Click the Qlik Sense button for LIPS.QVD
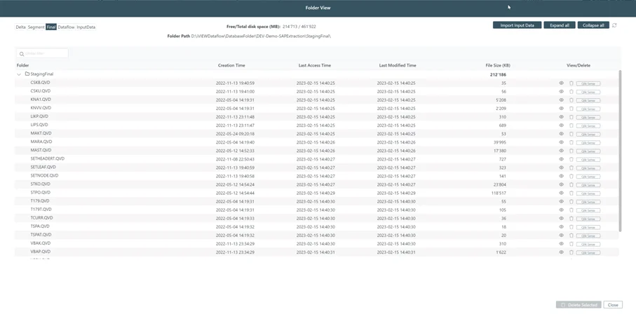This screenshot has width=636, height=314. click(588, 125)
